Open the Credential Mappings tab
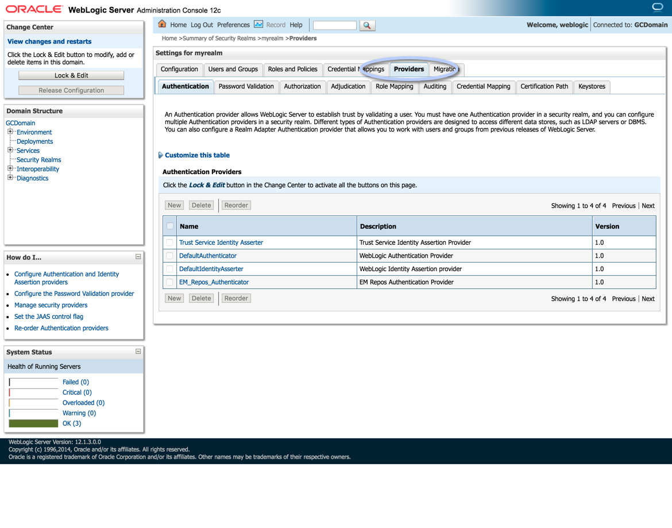 pos(356,70)
